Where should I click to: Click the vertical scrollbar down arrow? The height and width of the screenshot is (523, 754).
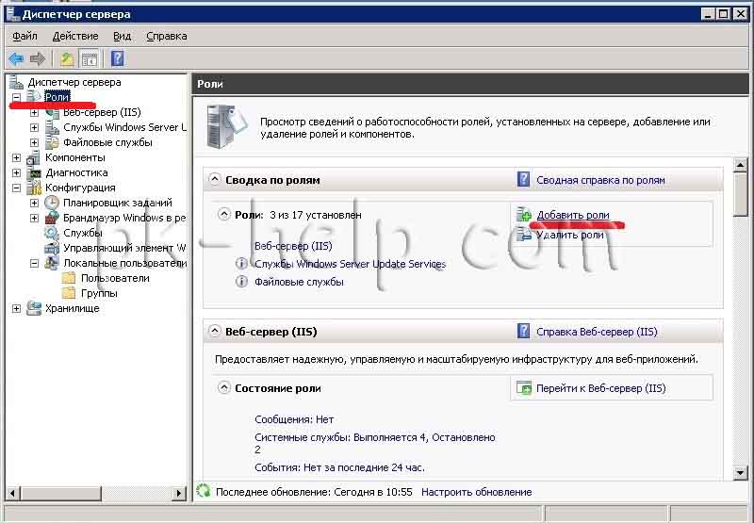pyautogui.click(x=741, y=472)
